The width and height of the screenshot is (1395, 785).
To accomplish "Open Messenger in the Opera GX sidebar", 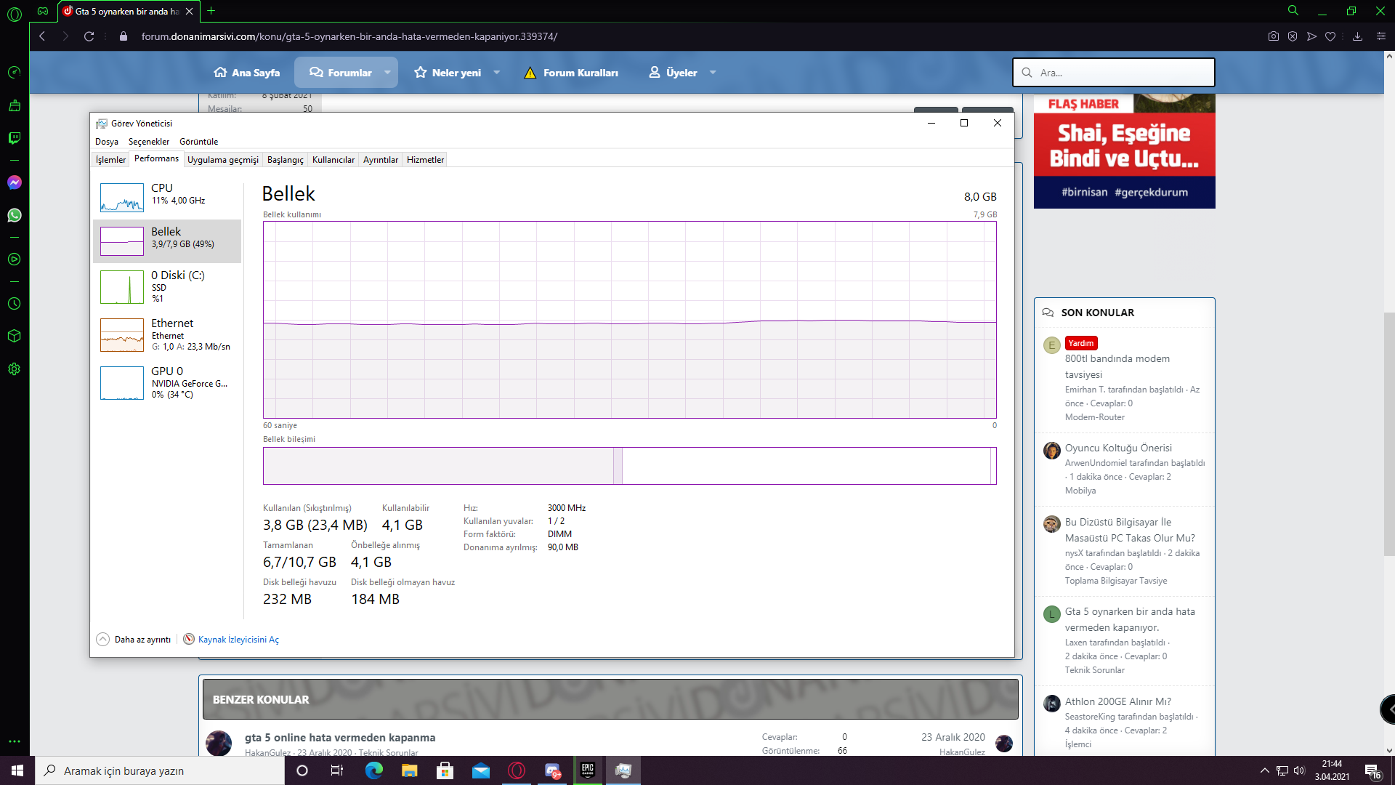I will pyautogui.click(x=15, y=182).
